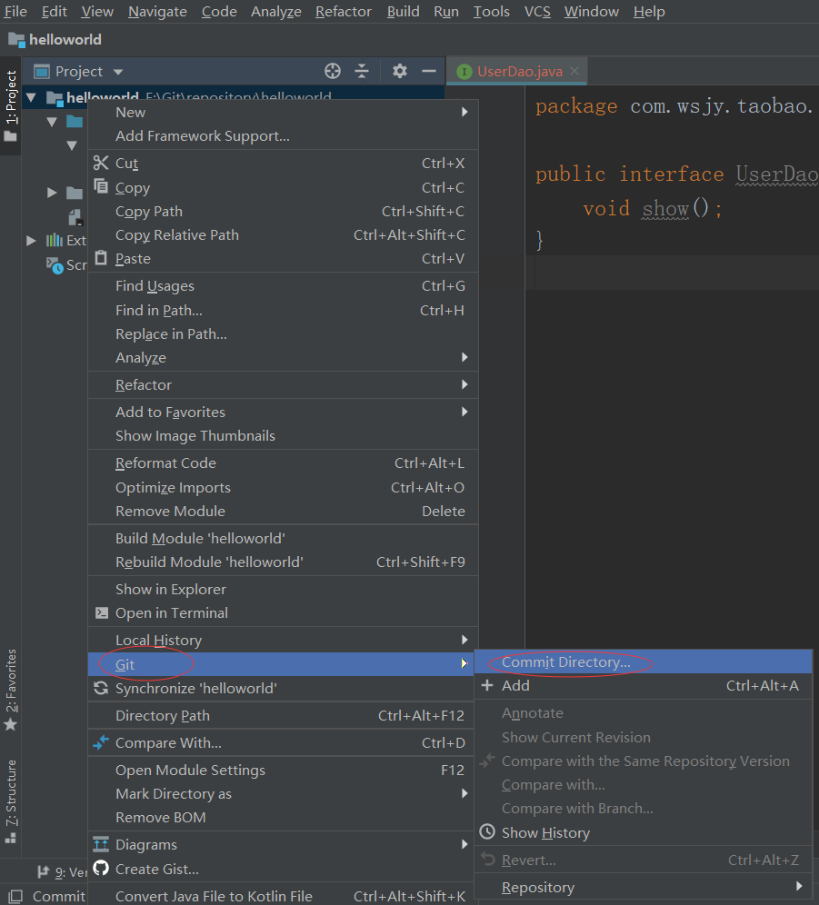Click the helloworld folder icon in breadcrumb

16,40
